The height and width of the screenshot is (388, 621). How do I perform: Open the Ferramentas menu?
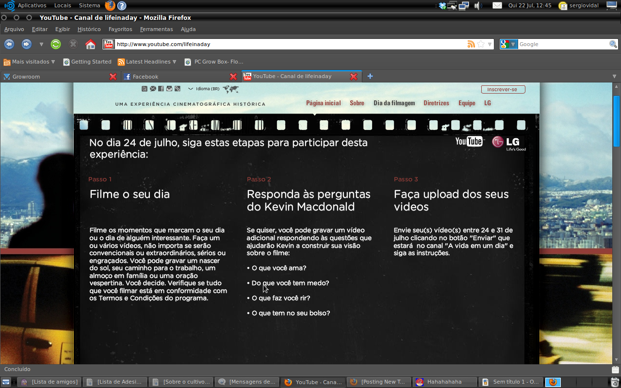156,29
